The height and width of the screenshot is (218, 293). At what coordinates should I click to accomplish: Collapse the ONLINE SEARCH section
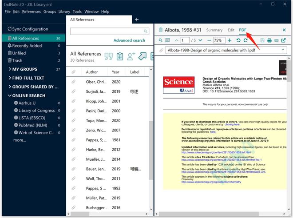coord(10,95)
